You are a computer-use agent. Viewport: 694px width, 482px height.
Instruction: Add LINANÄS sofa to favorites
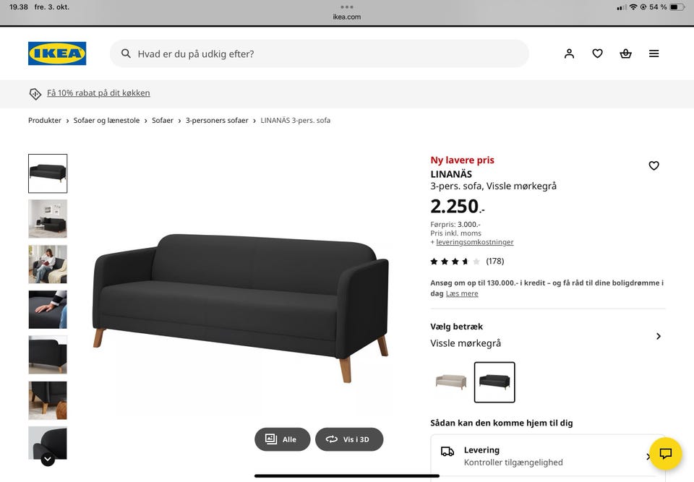tap(654, 165)
